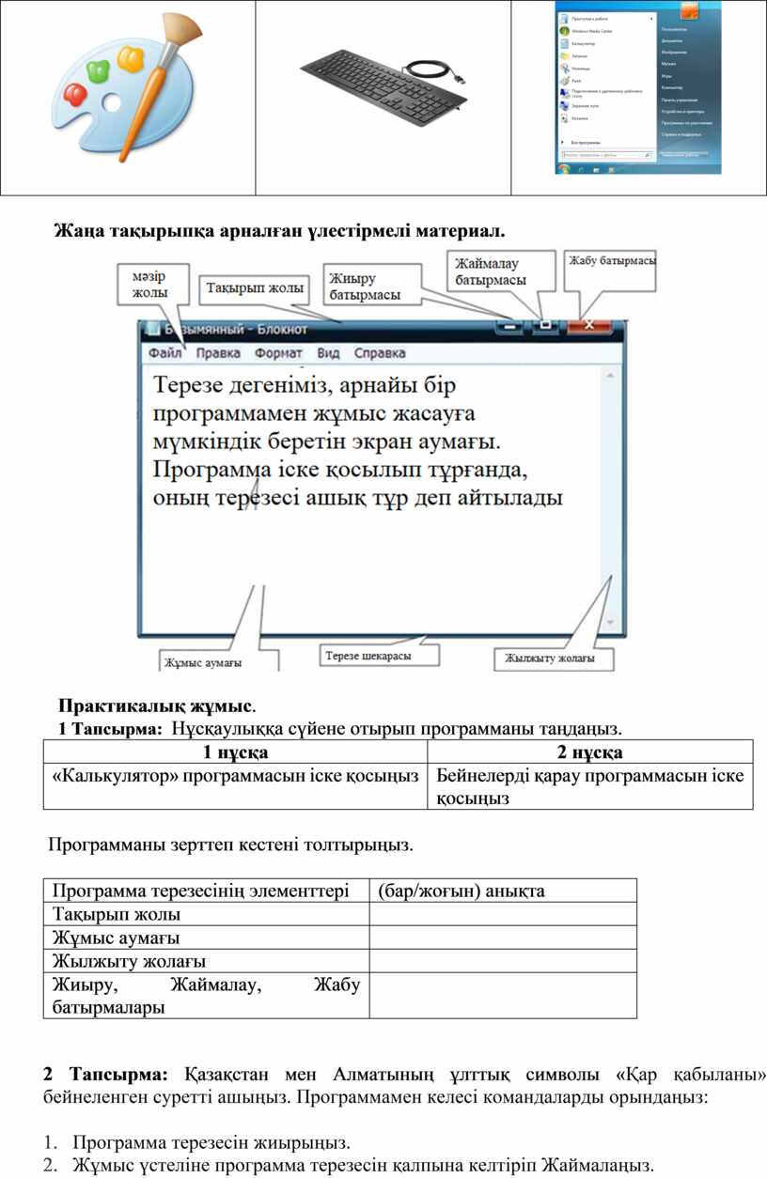Click the Жиыру, Жаймалау, Жабу батырмалары cell

click(x=206, y=996)
